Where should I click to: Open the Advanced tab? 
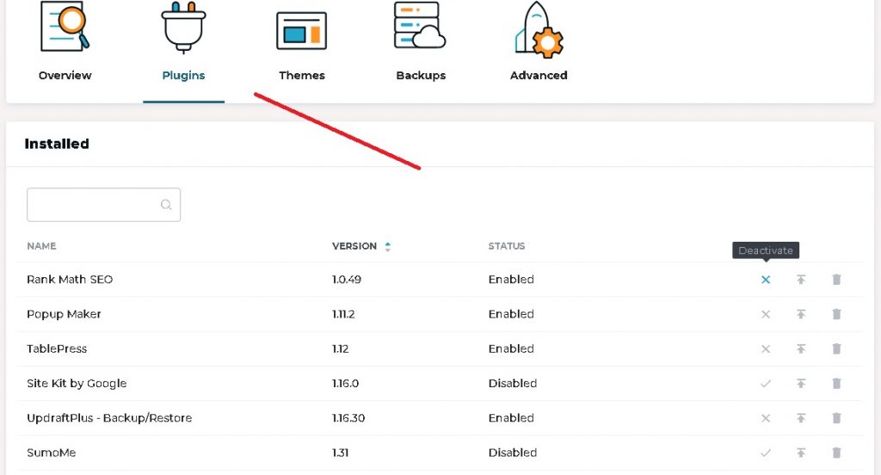tap(539, 76)
